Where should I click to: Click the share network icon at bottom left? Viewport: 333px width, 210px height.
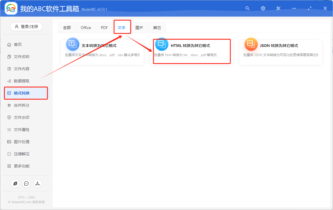pos(37,183)
